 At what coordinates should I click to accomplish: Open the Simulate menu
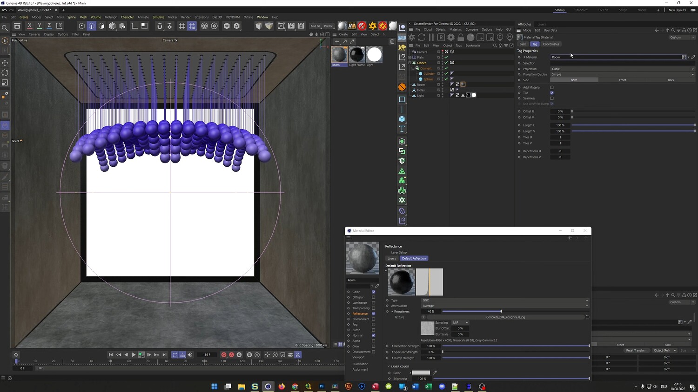[x=158, y=17]
